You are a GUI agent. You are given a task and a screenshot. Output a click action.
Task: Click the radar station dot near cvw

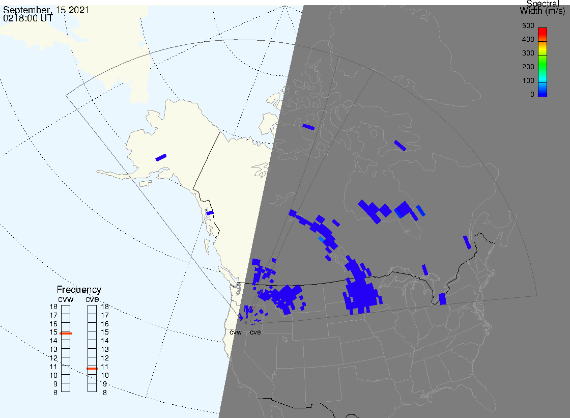point(246,323)
